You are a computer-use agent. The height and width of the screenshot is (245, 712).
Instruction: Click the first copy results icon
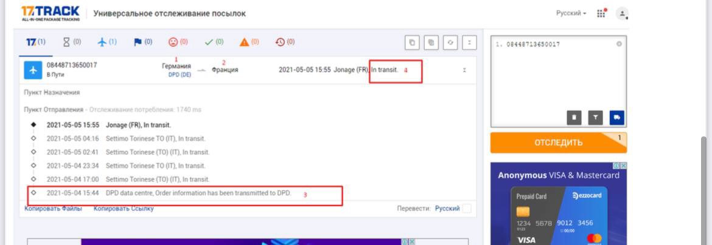click(412, 42)
